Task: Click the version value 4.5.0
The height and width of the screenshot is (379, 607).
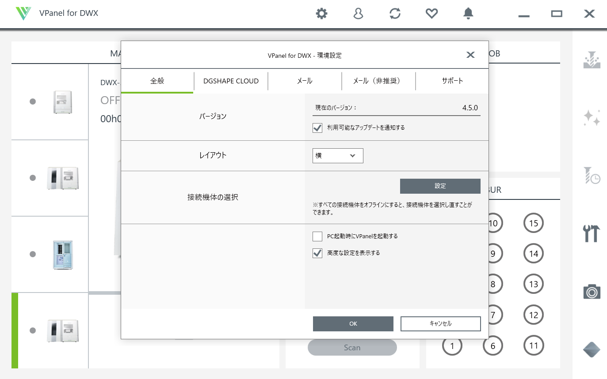Action: (x=470, y=108)
